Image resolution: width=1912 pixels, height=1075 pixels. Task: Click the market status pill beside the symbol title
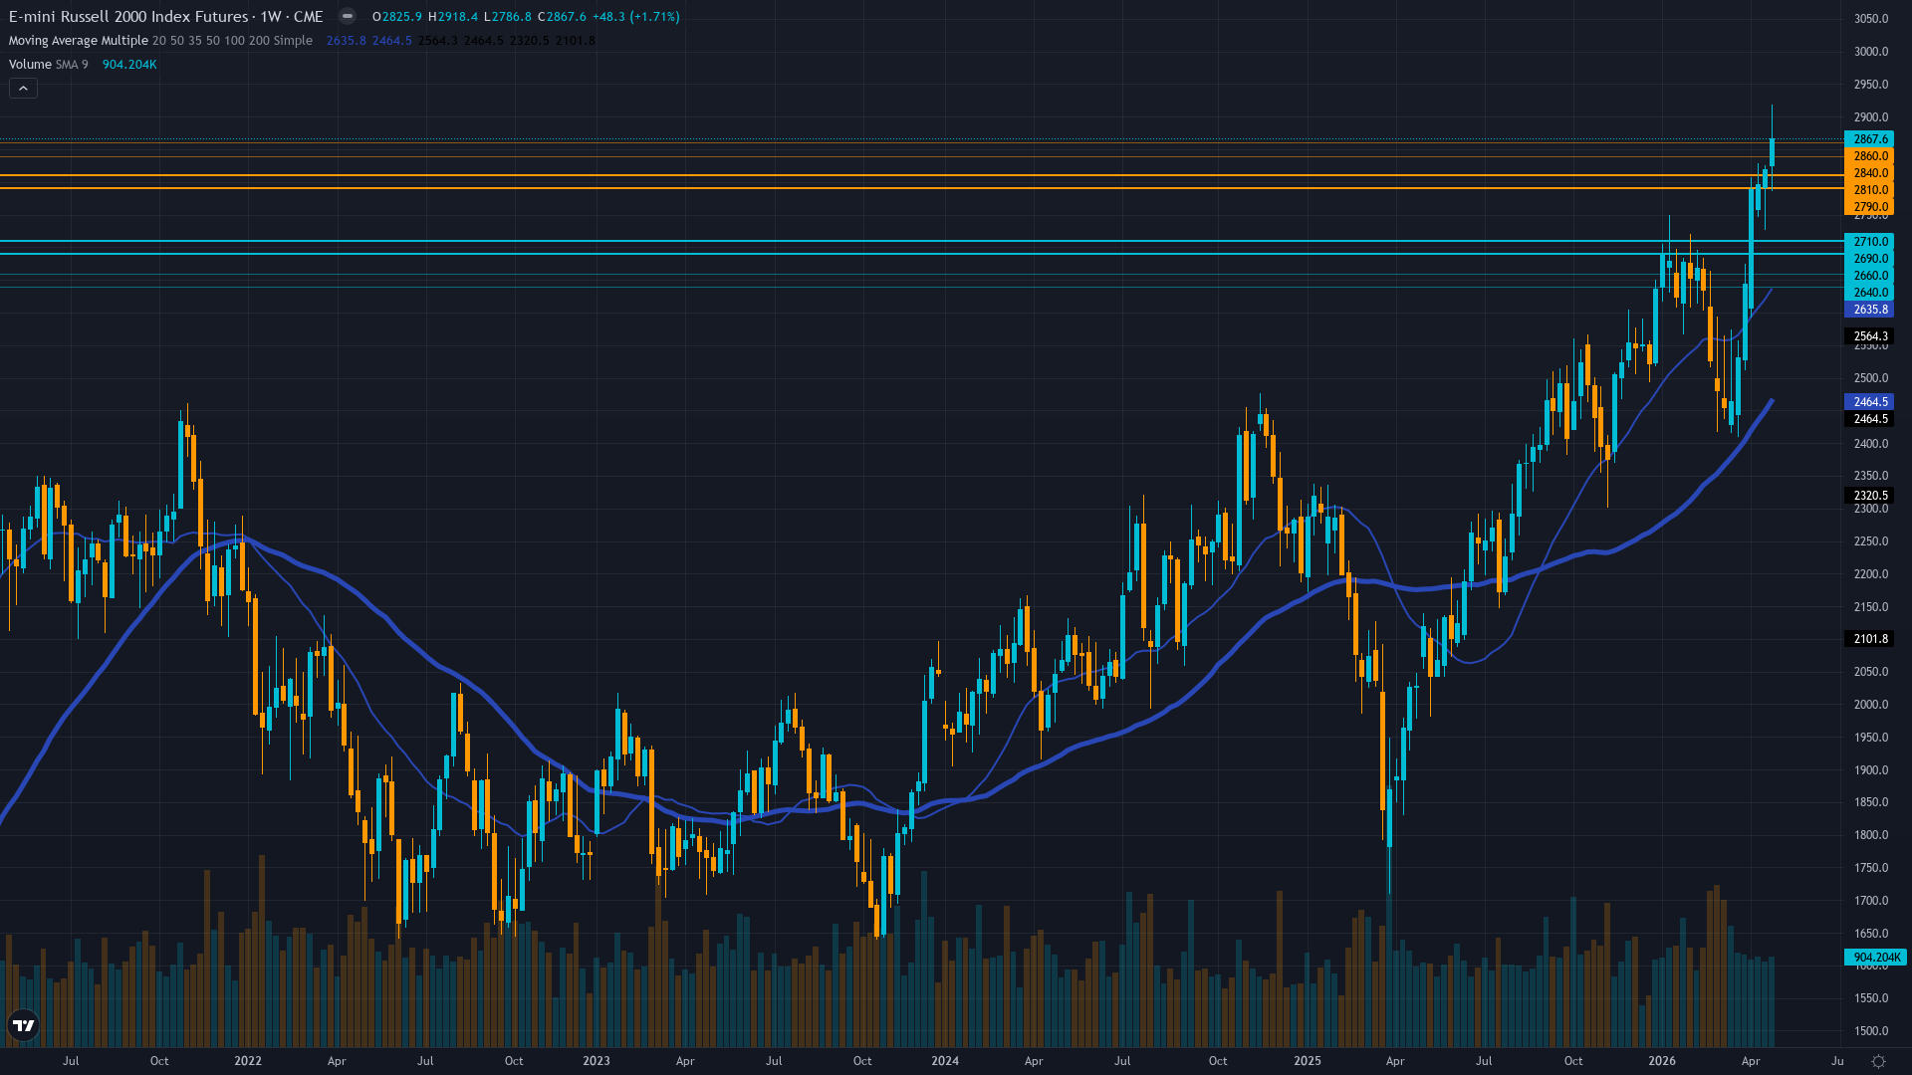coord(347,16)
